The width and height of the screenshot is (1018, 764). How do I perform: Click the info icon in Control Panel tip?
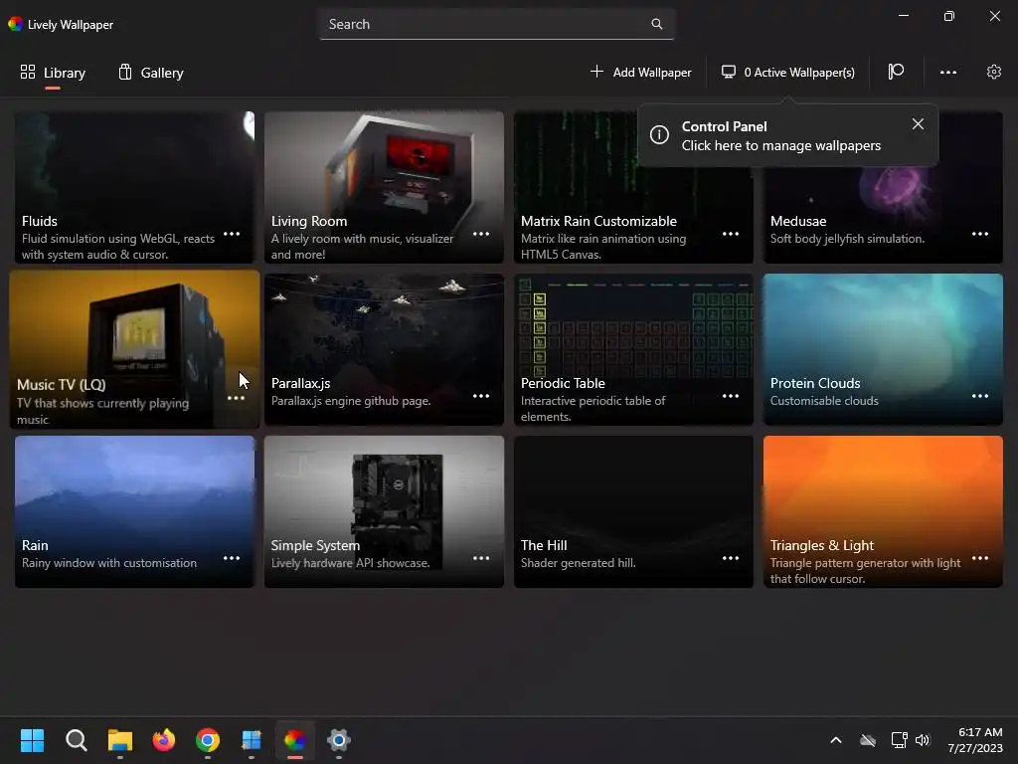click(x=659, y=134)
